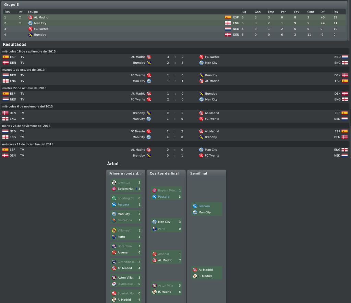
Task: Select Semifinal bracket column header
Action: tap(198, 173)
